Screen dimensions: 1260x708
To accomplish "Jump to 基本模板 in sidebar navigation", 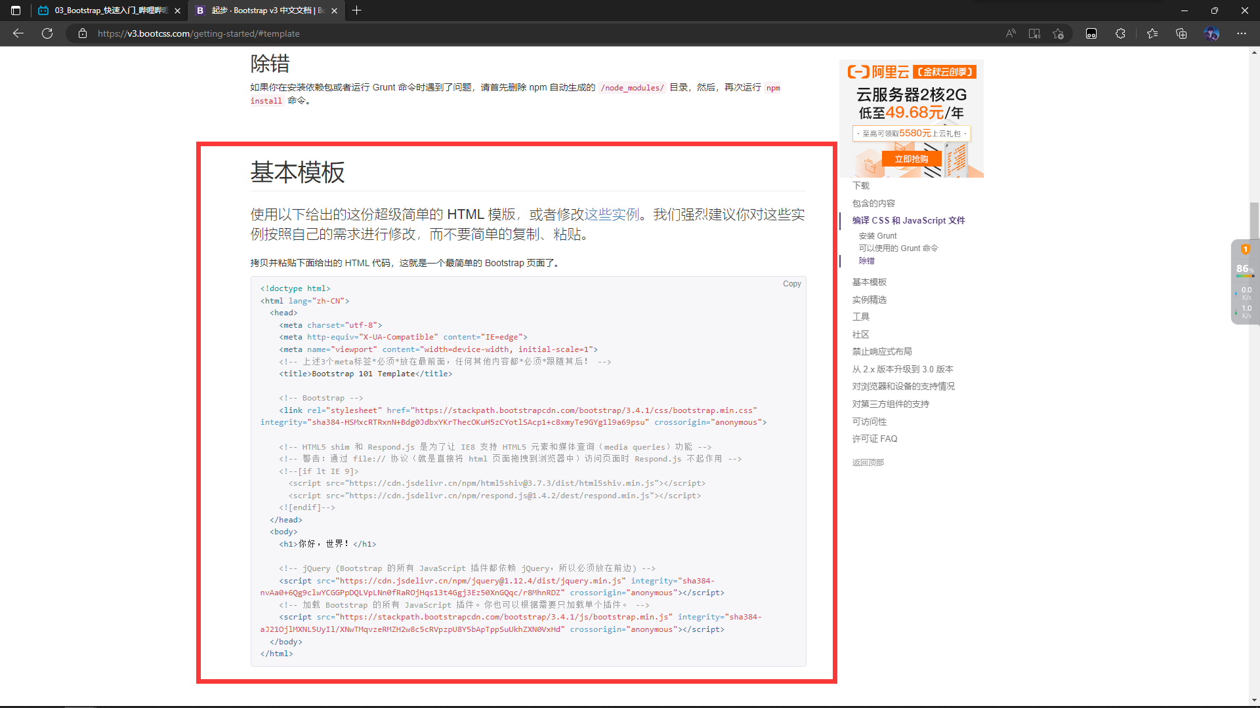I will pos(869,282).
